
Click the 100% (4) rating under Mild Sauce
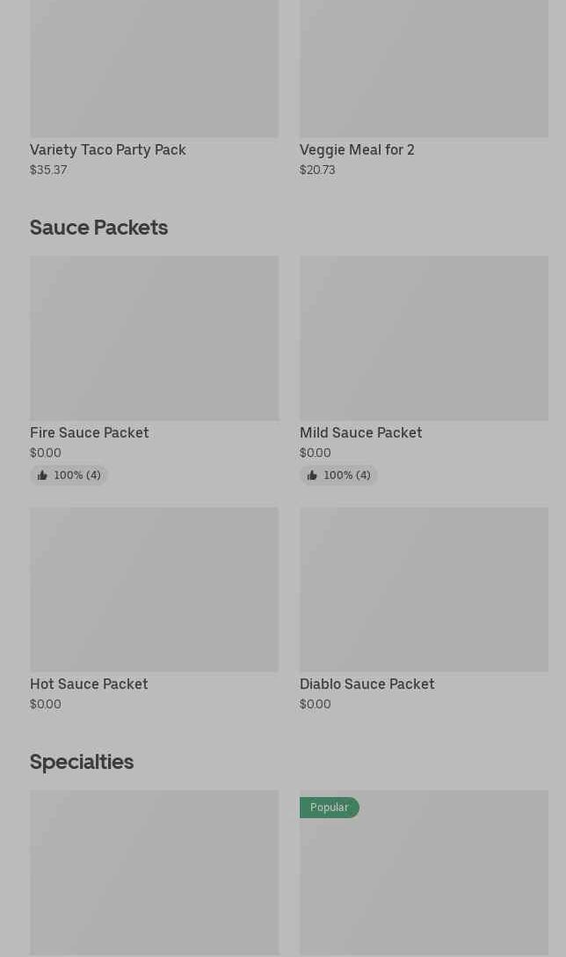[347, 475]
